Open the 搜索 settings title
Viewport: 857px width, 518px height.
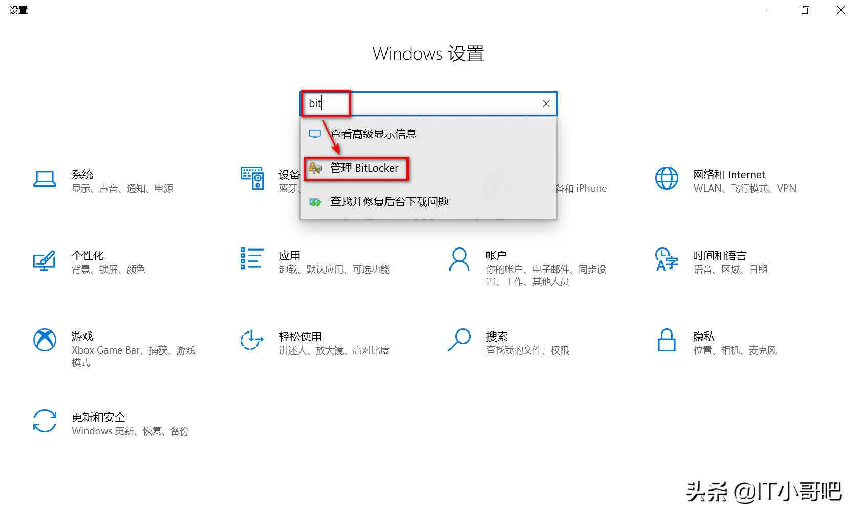tap(497, 337)
